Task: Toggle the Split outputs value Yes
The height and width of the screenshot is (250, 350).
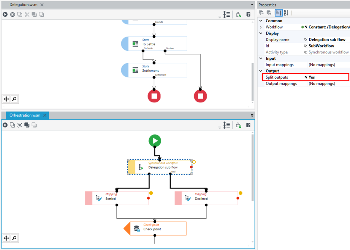Action: point(312,77)
